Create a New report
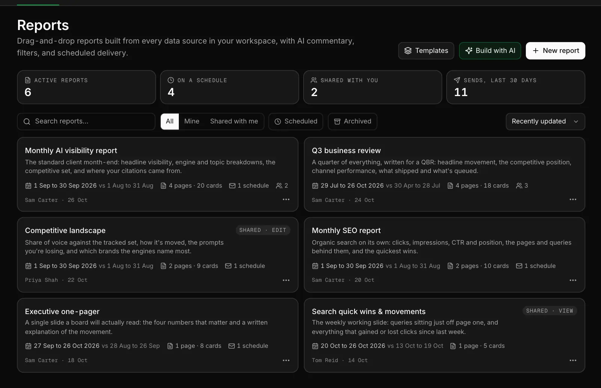 pos(556,51)
